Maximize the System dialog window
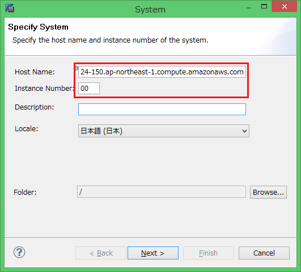Viewport: 301px width, 272px height. [264, 7]
